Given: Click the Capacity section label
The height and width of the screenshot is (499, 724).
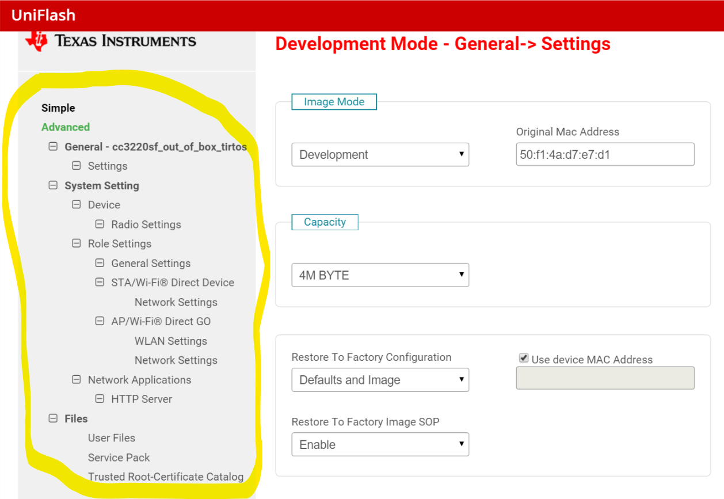Looking at the screenshot, I should pos(325,222).
